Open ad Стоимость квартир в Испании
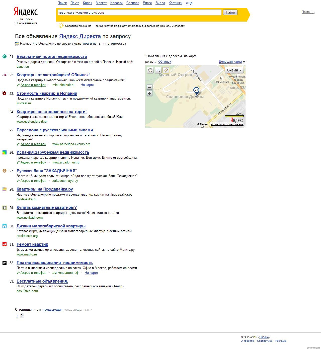 point(47,94)
